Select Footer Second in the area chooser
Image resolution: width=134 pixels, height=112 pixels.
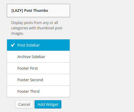click(38, 80)
